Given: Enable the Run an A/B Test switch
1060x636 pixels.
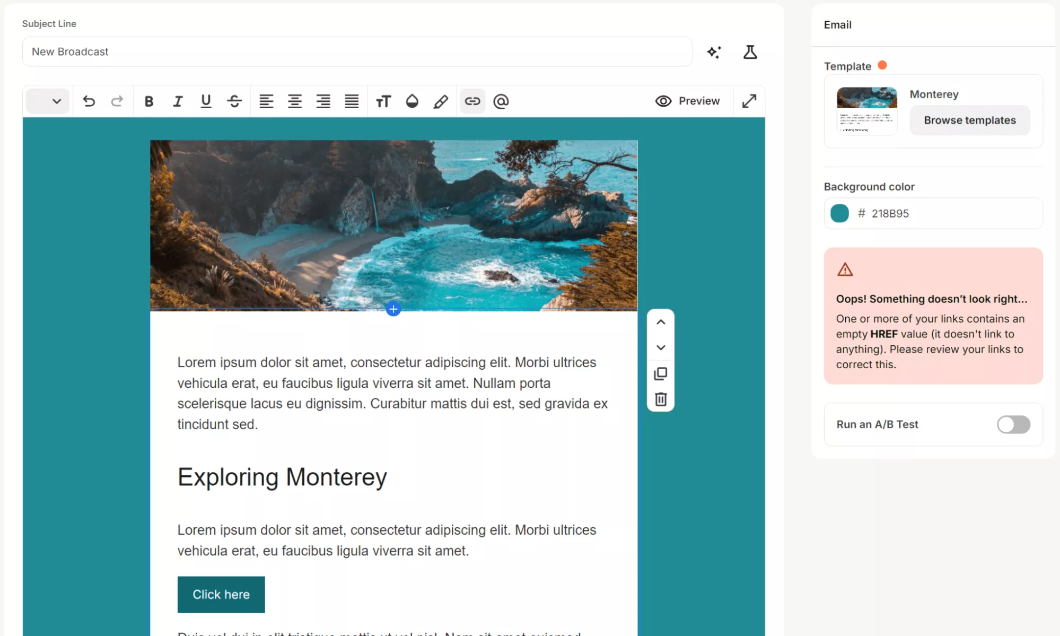Looking at the screenshot, I should coord(1013,424).
